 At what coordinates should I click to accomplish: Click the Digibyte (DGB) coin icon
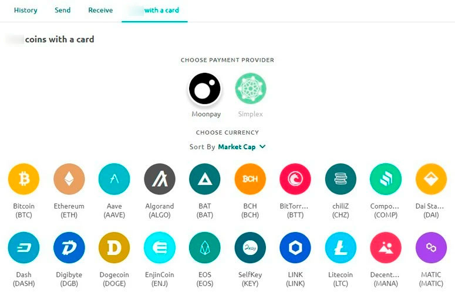pyautogui.click(x=69, y=247)
